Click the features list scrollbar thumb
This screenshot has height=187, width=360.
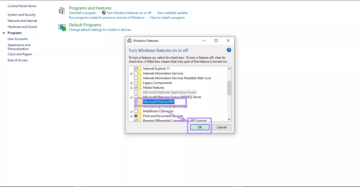[229, 88]
